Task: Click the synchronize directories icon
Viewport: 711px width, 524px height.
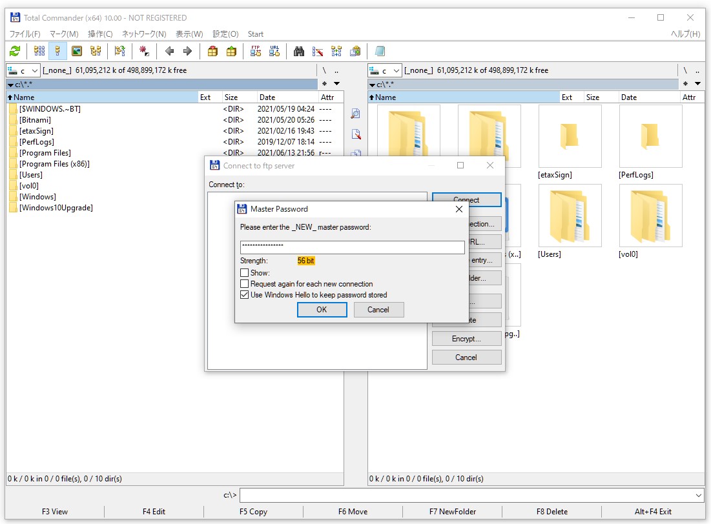Action: click(336, 51)
